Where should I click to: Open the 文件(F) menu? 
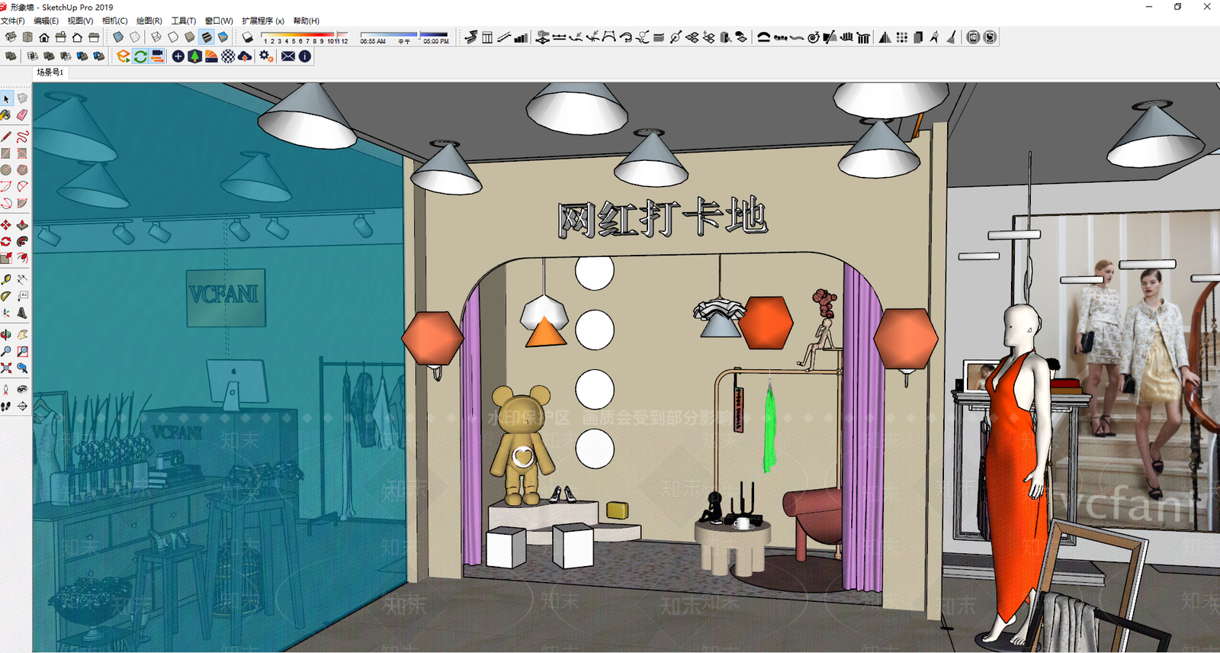tap(13, 21)
